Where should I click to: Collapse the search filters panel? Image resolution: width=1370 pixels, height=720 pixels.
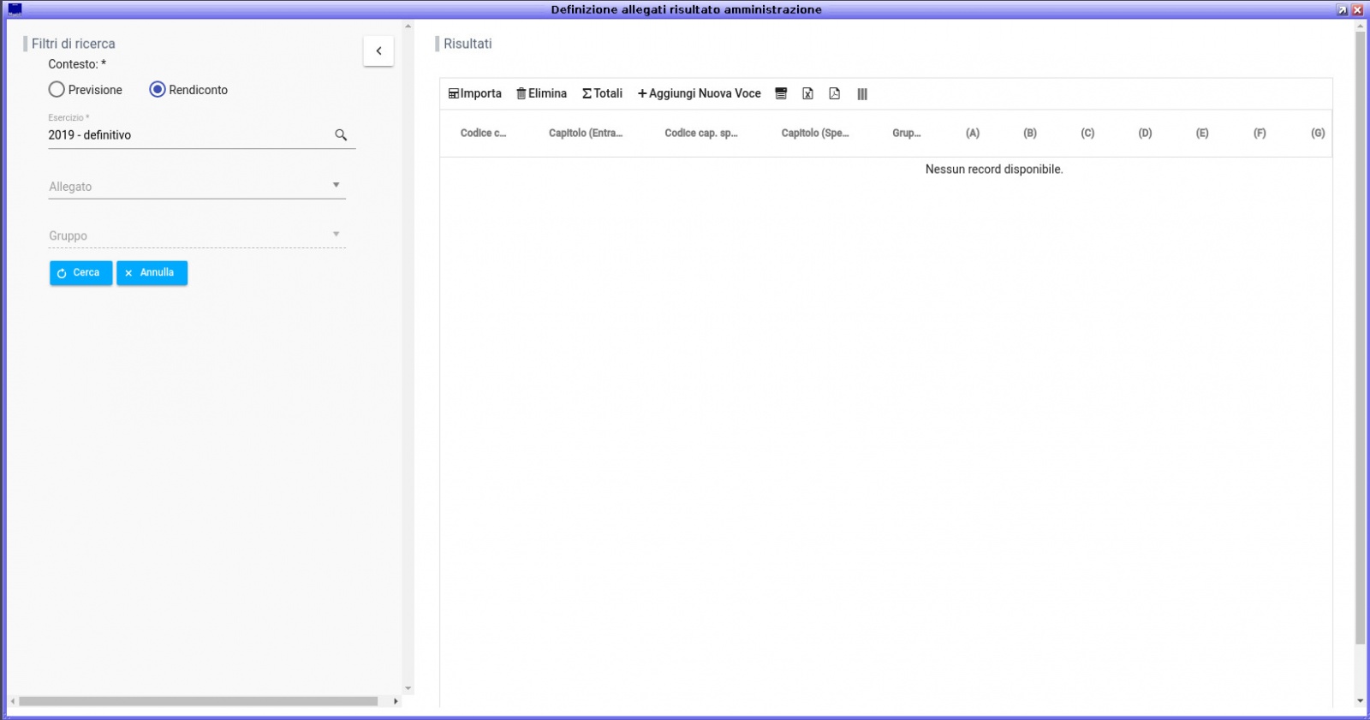(378, 51)
